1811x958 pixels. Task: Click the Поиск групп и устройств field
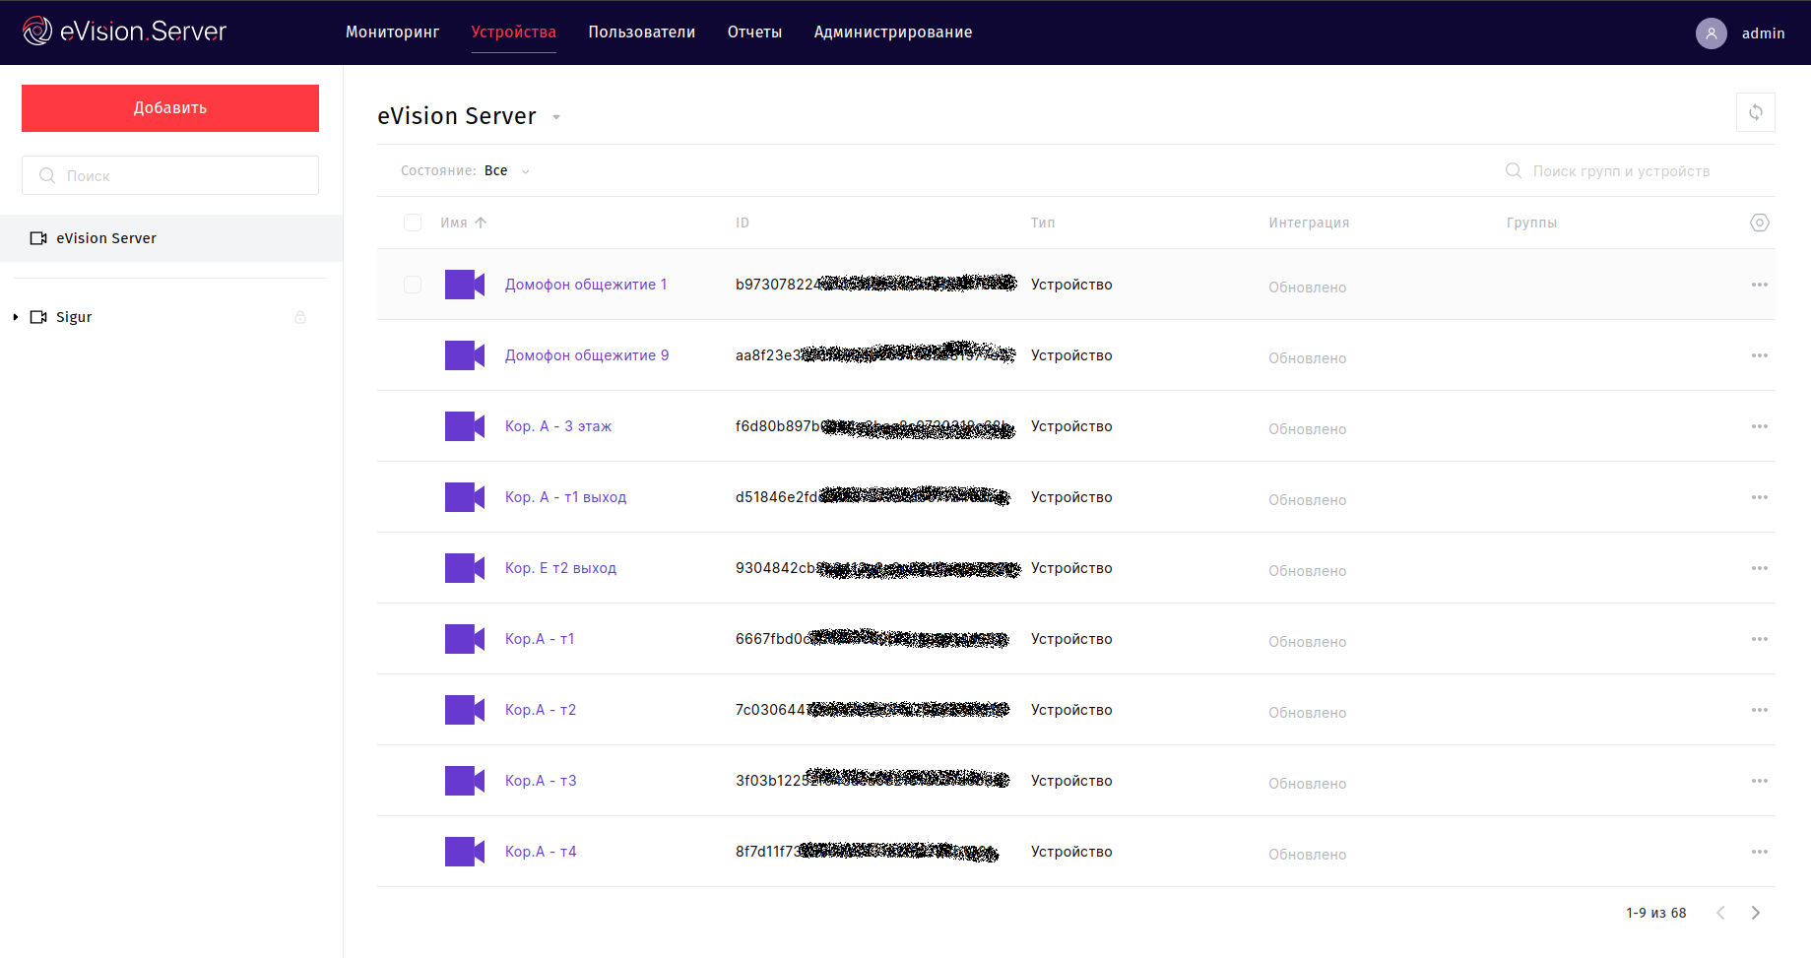pyautogui.click(x=1621, y=171)
